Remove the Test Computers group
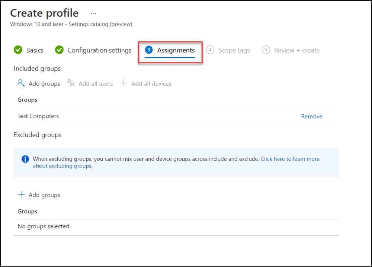Screen dimensions: 372x267 pos(312,117)
